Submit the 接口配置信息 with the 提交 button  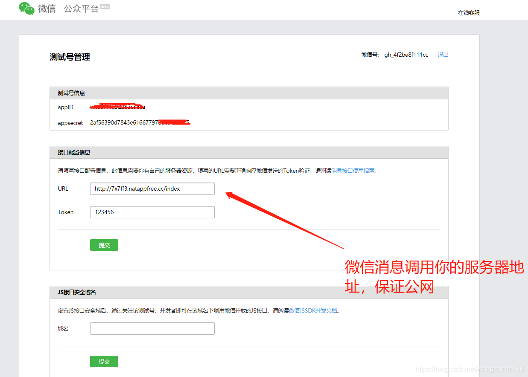[x=104, y=245]
